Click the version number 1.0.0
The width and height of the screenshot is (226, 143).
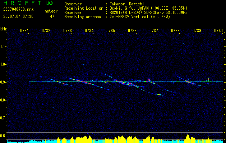pos(49,3)
